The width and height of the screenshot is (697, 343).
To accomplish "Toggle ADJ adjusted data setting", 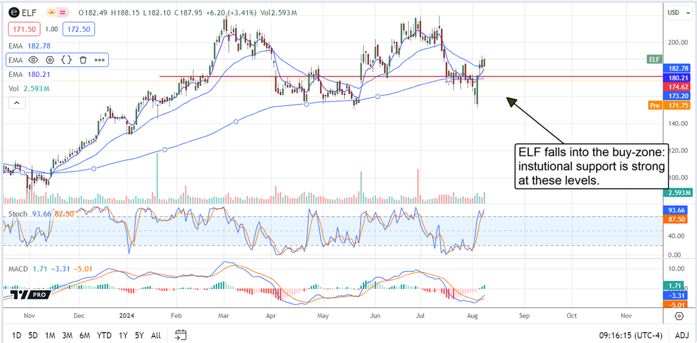I will tap(682, 335).
